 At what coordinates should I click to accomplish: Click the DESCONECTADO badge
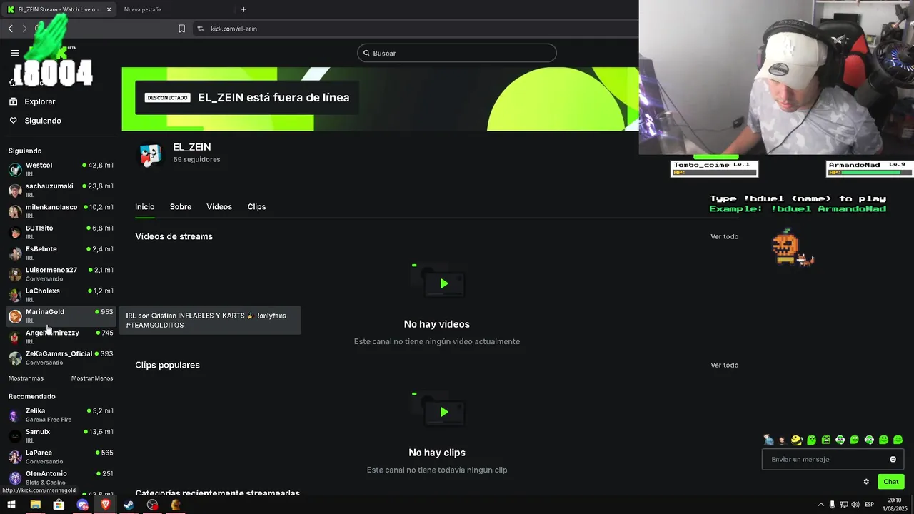click(167, 97)
